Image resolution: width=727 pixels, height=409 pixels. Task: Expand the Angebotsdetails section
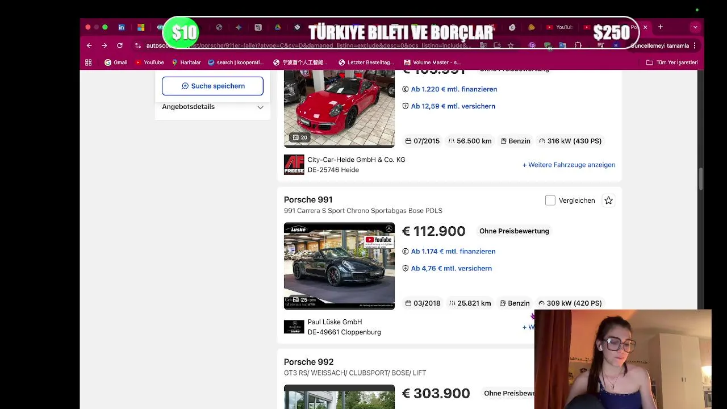pos(212,107)
